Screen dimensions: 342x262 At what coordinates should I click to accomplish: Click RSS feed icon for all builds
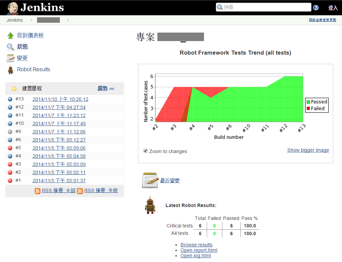point(37,191)
